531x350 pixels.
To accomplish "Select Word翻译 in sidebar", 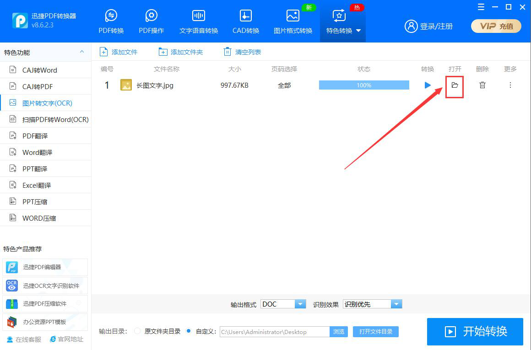I will (46, 152).
